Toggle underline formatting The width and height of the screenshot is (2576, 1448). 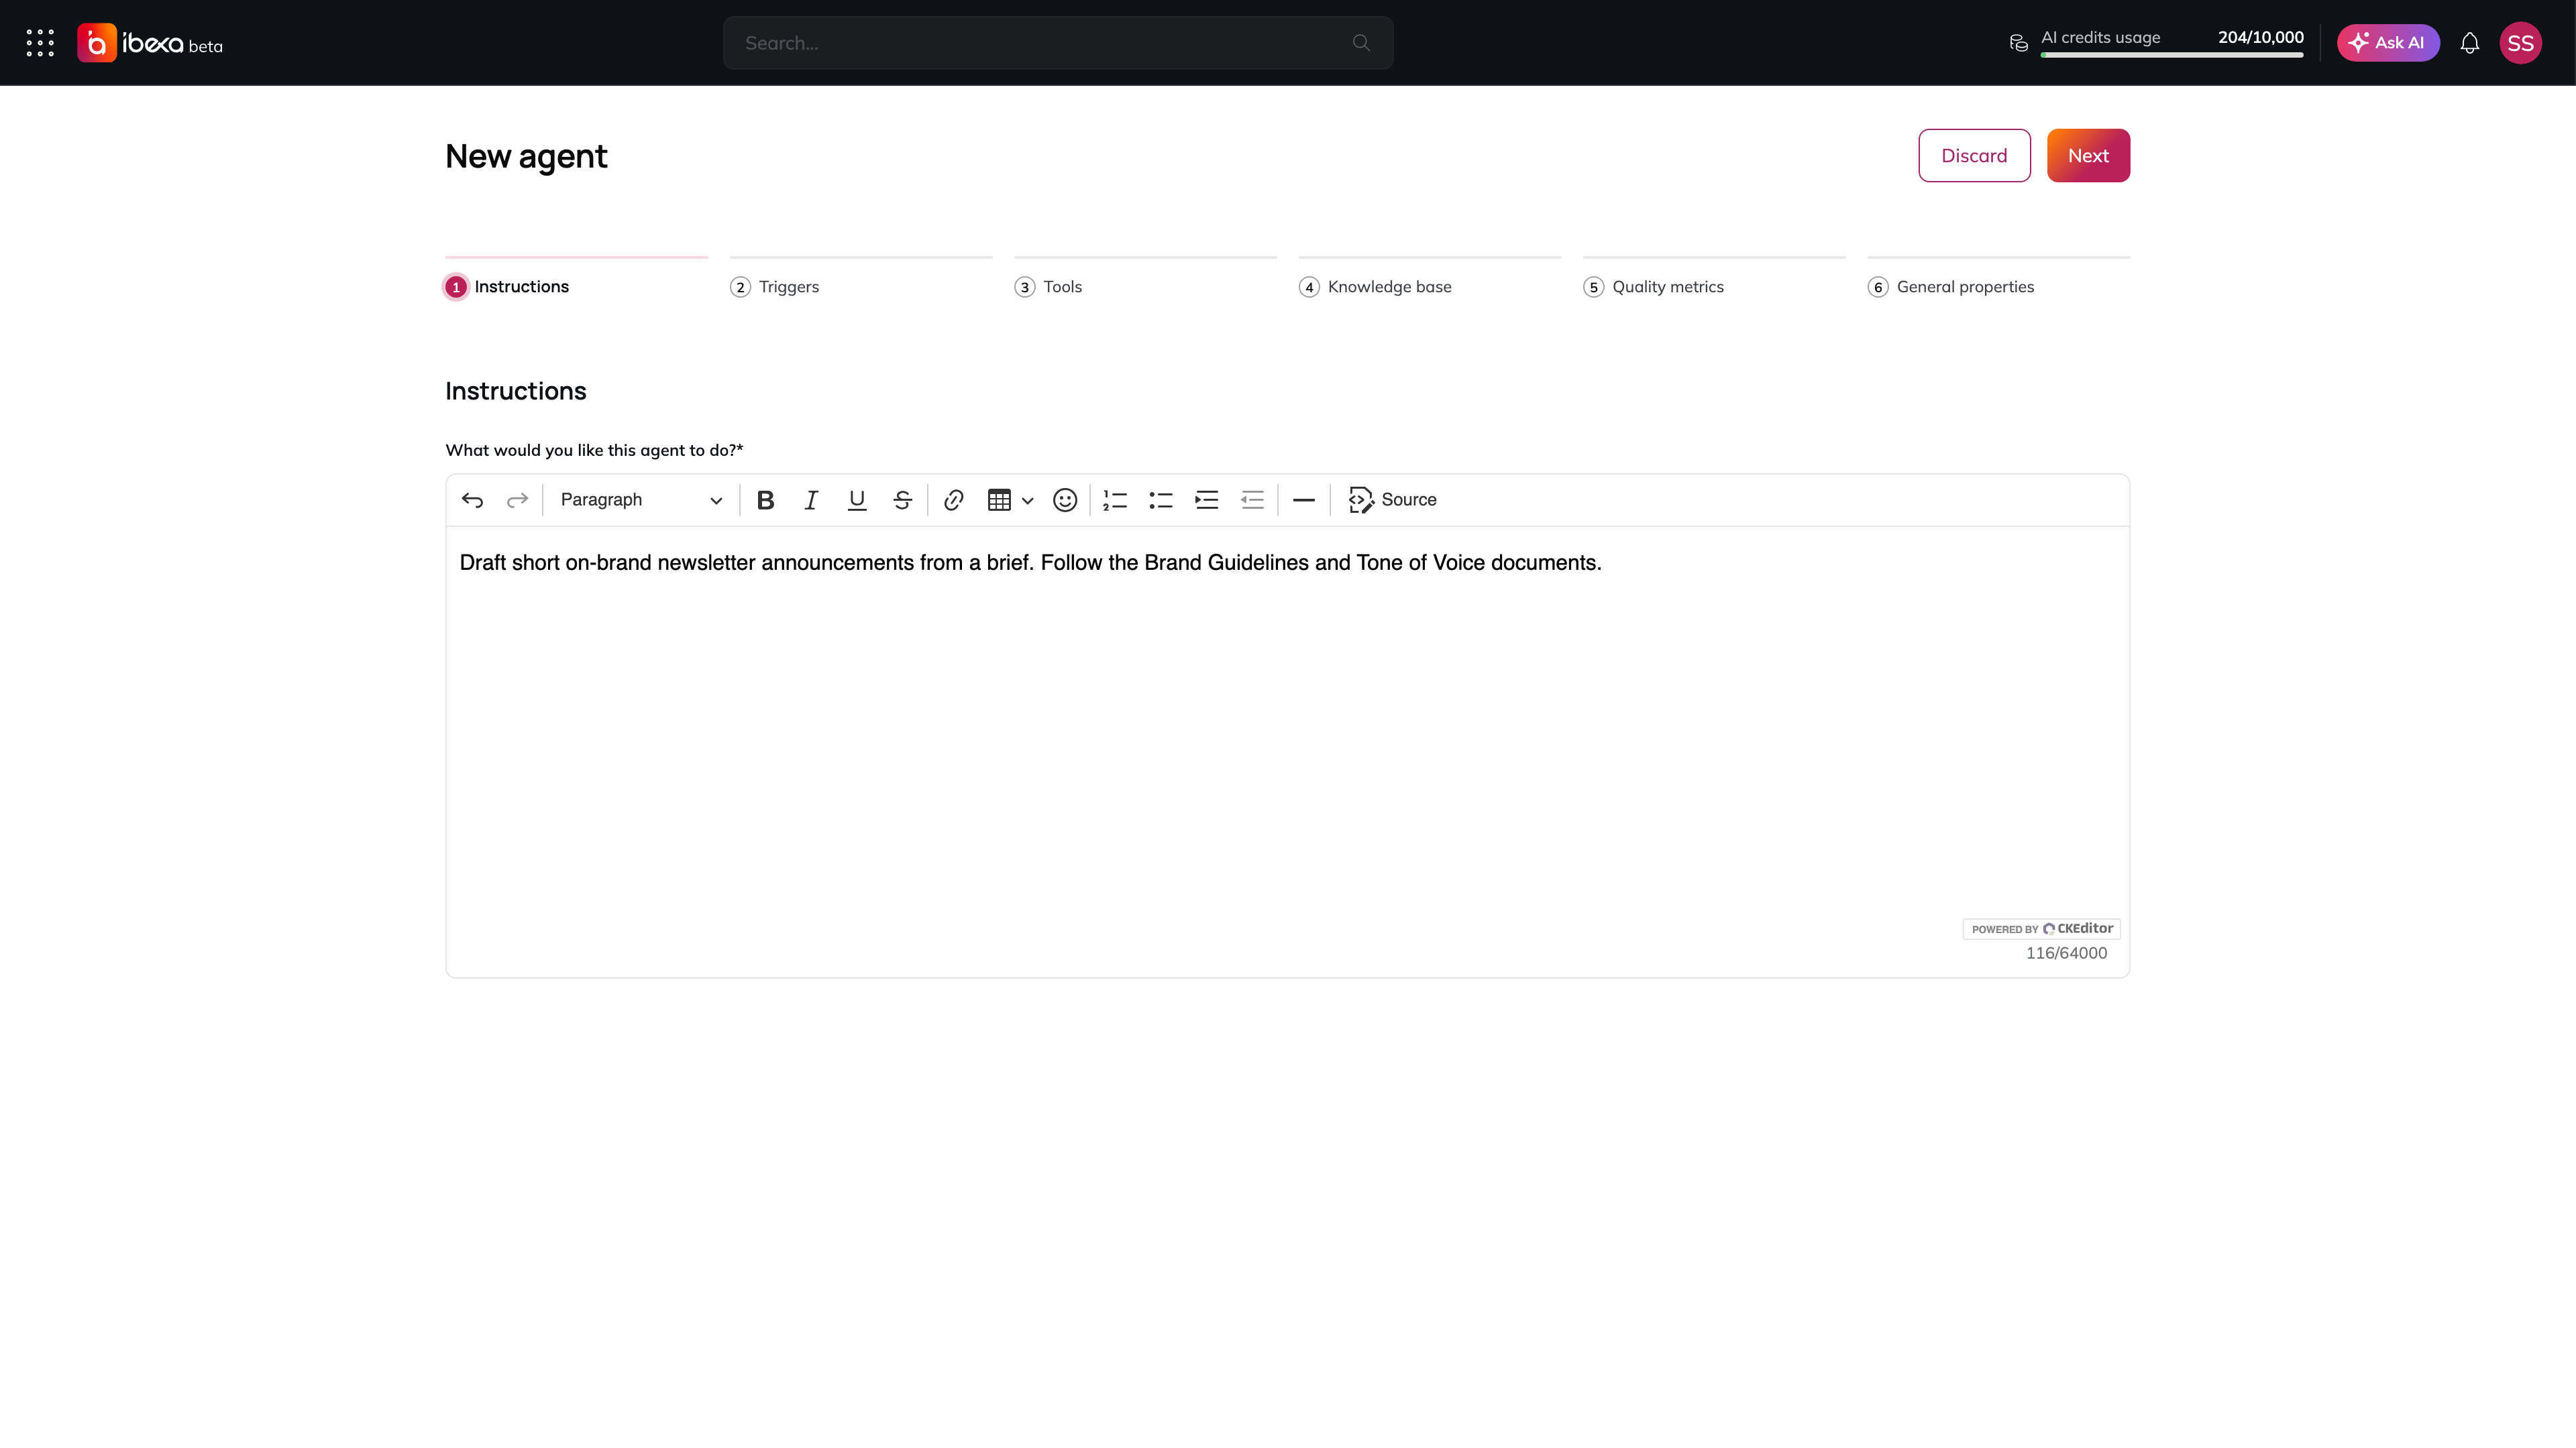coord(857,499)
